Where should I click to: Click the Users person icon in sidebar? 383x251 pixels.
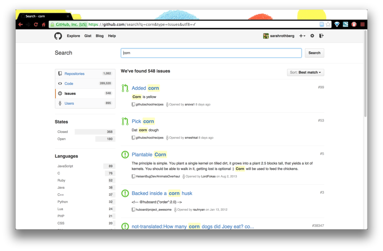coord(60,103)
